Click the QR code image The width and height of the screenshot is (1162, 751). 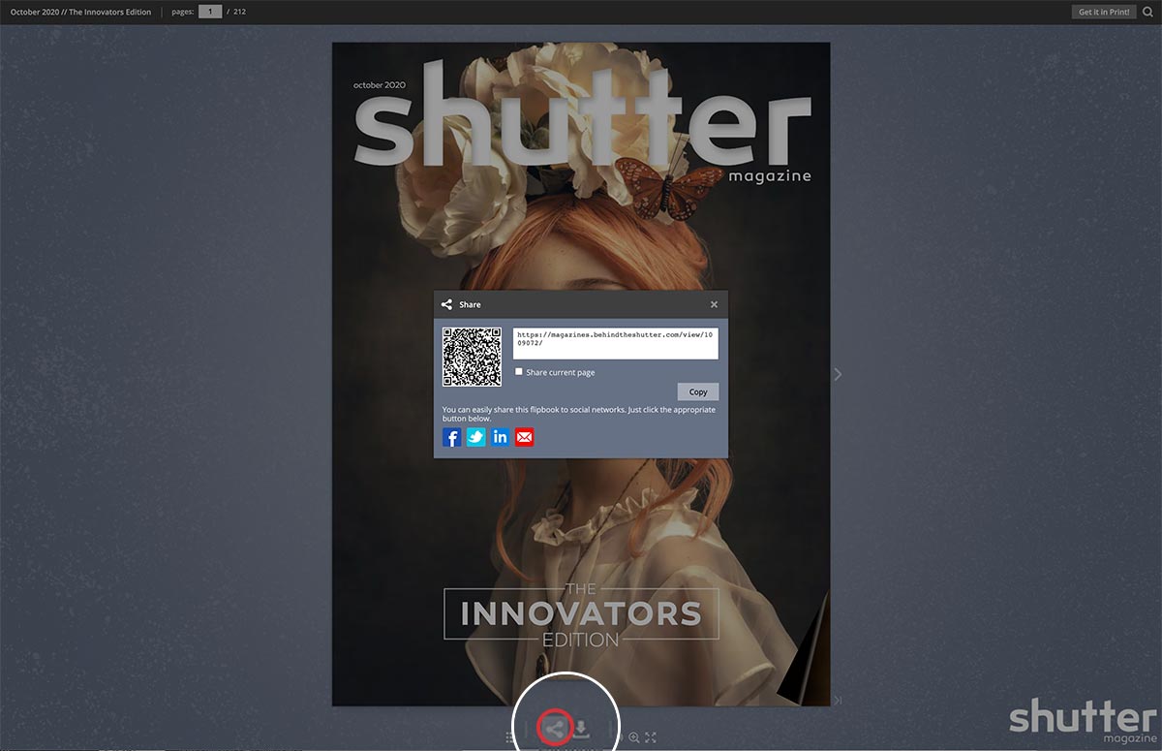tap(472, 357)
